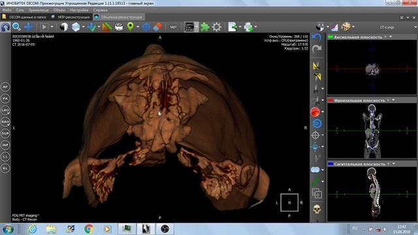Open the cube icon dropdown arrow
The image size is (418, 235).
[83, 27]
